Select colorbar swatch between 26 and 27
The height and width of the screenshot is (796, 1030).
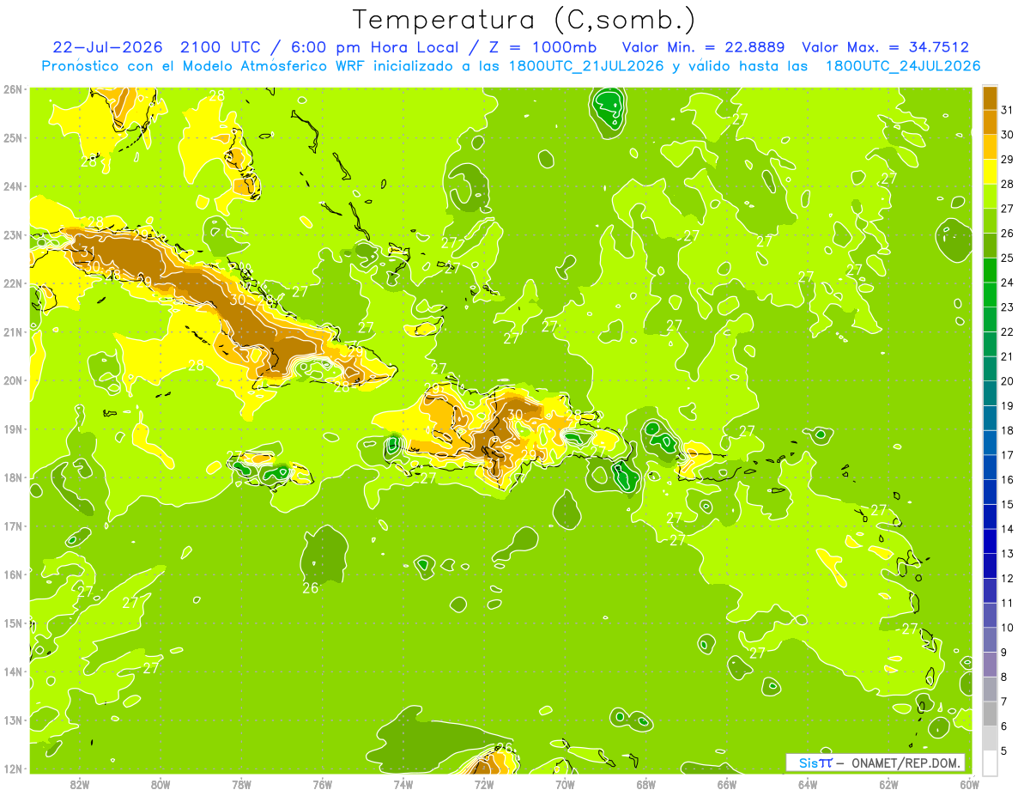991,221
